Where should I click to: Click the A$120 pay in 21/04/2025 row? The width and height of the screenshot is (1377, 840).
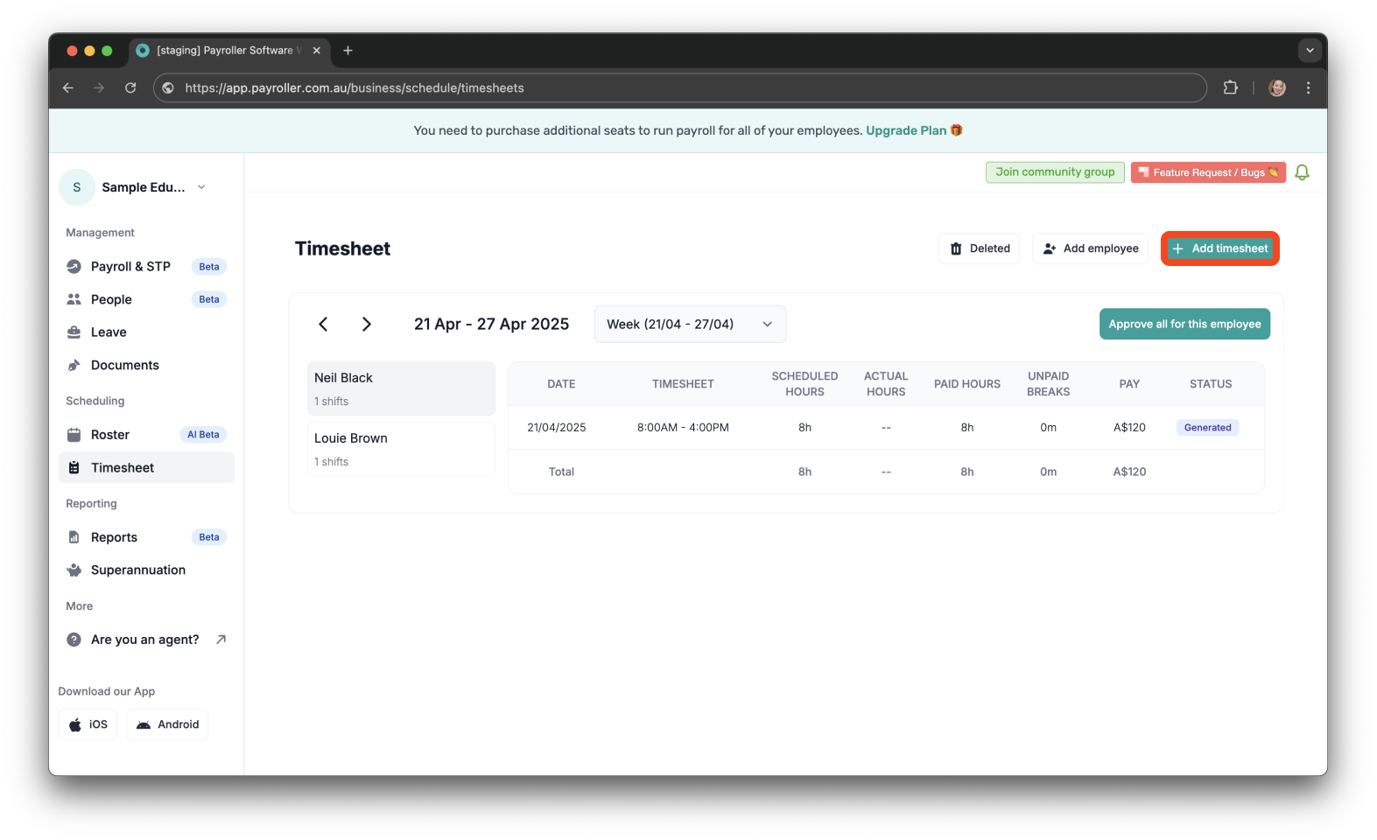(1129, 428)
